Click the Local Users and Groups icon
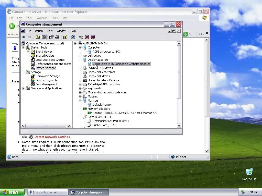The height and width of the screenshot is (196, 262). point(33,60)
